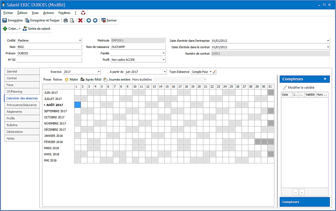Switch to the Identité tab
This screenshot has width=336, height=211.
[22, 71]
